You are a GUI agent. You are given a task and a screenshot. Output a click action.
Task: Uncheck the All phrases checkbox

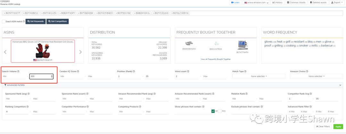click(x=213, y=111)
